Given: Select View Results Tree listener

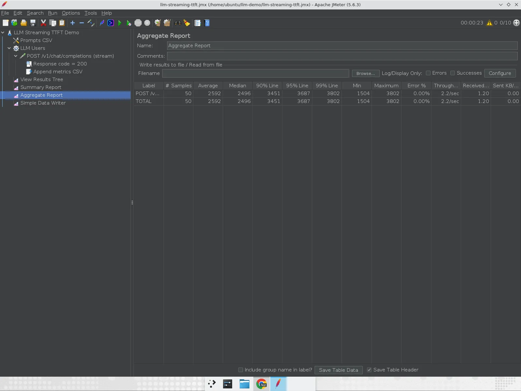Looking at the screenshot, I should [x=42, y=80].
